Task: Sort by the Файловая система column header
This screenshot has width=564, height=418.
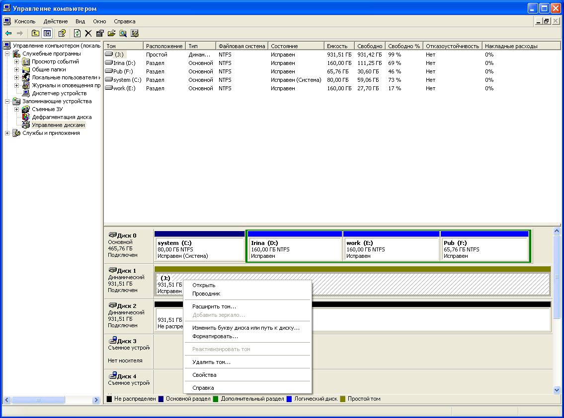Action: click(242, 46)
